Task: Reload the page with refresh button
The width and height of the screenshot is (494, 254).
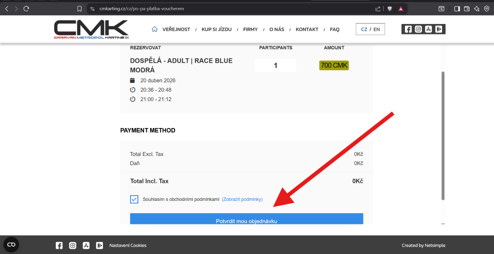Action: click(x=26, y=9)
